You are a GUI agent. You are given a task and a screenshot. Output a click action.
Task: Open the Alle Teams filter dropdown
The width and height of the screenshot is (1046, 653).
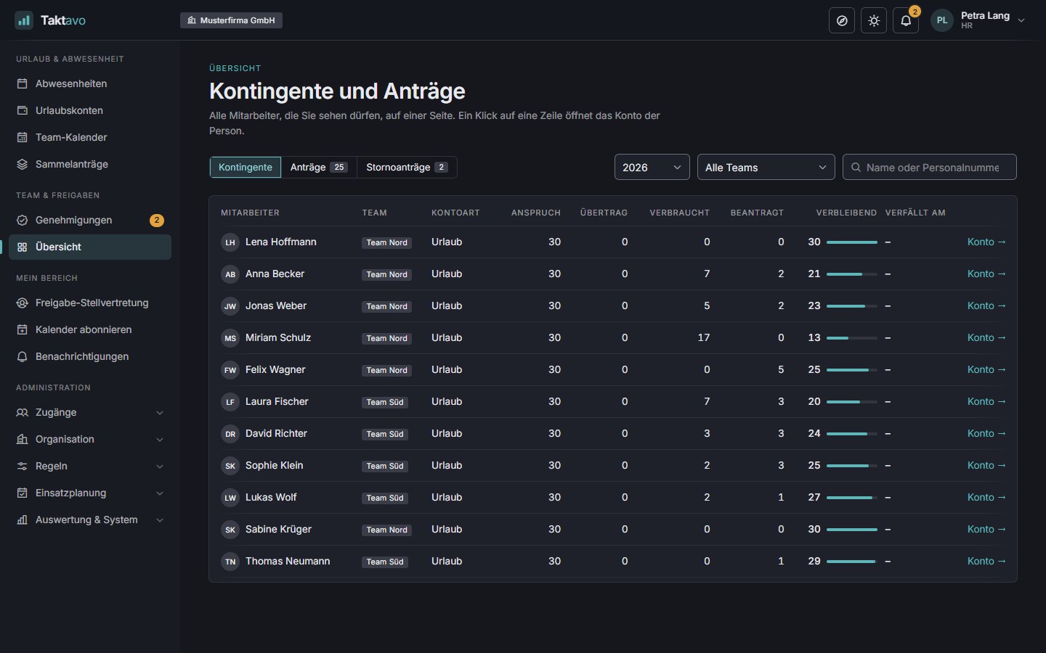(766, 167)
